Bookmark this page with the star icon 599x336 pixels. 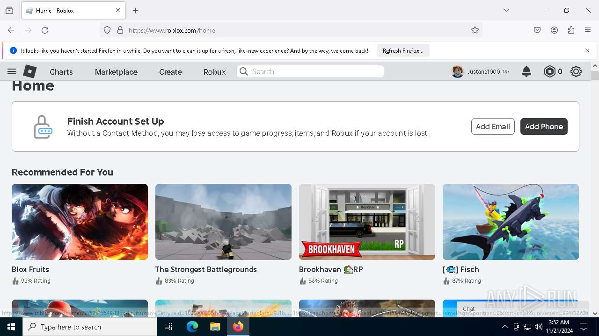coord(475,30)
